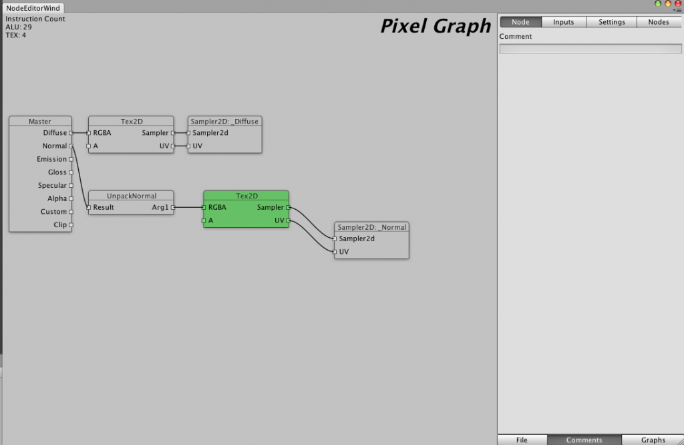The height and width of the screenshot is (445, 684).
Task: Click the Diffuse output socket on the Master node
Action: [69, 132]
